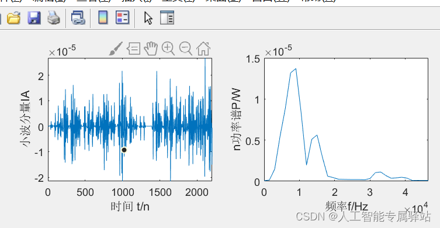Save the figure with the floppy disk icon
Screen dimensions: 440x228
tap(34, 18)
